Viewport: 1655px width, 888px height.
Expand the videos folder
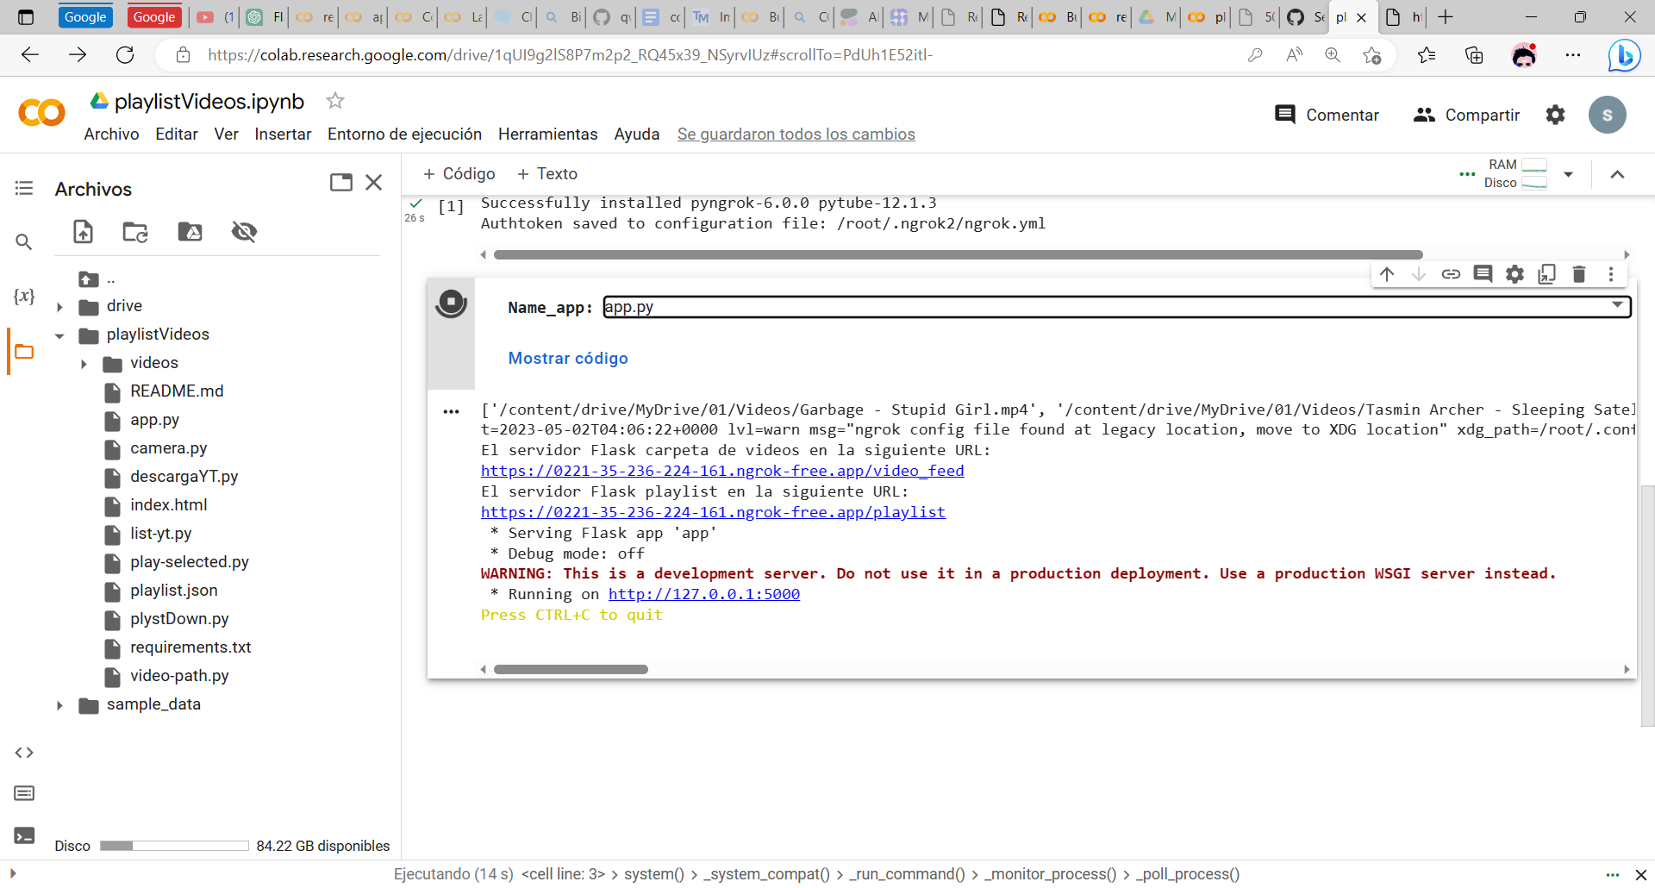click(84, 364)
